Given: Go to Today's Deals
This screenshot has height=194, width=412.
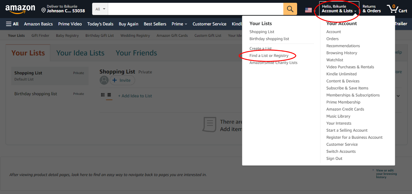Looking at the screenshot, I should (100, 24).
